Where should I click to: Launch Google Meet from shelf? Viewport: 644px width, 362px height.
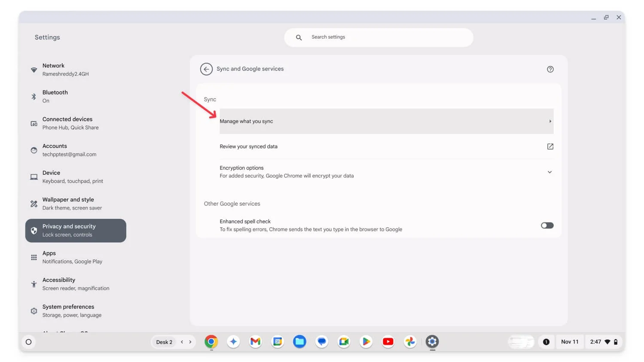click(x=344, y=342)
